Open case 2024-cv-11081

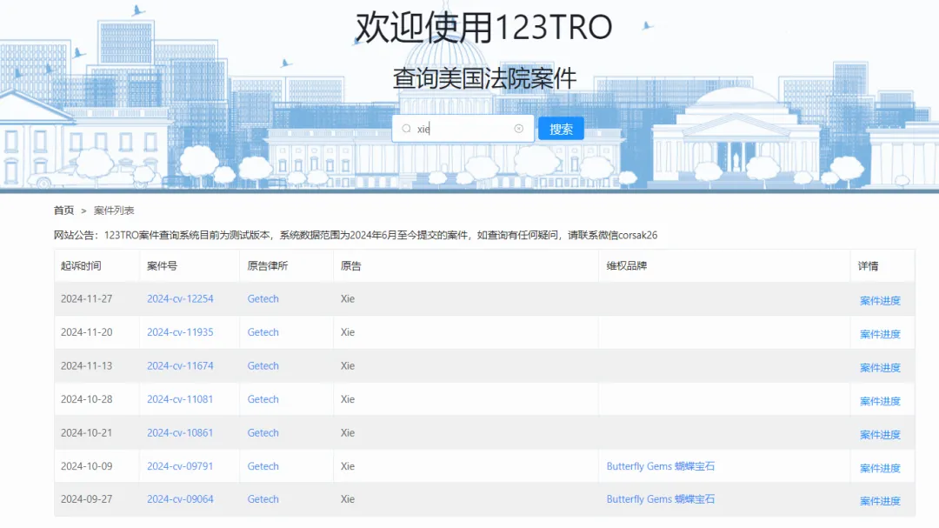click(180, 399)
